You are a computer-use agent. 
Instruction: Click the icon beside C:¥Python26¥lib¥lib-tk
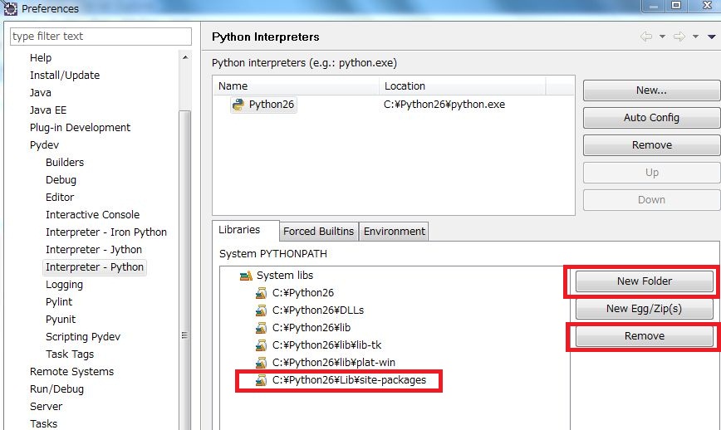coord(261,345)
